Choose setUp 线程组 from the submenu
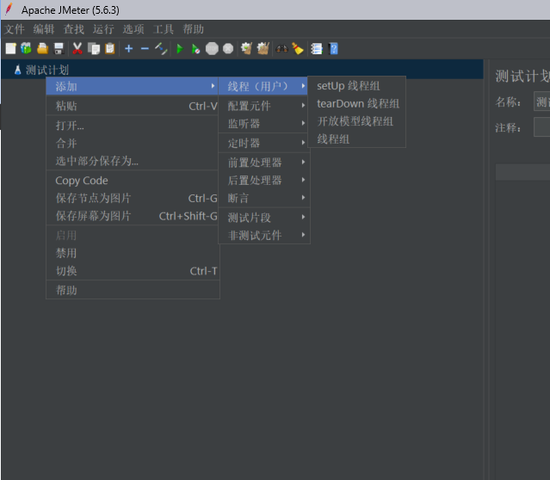This screenshot has width=550, height=480. pos(348,86)
